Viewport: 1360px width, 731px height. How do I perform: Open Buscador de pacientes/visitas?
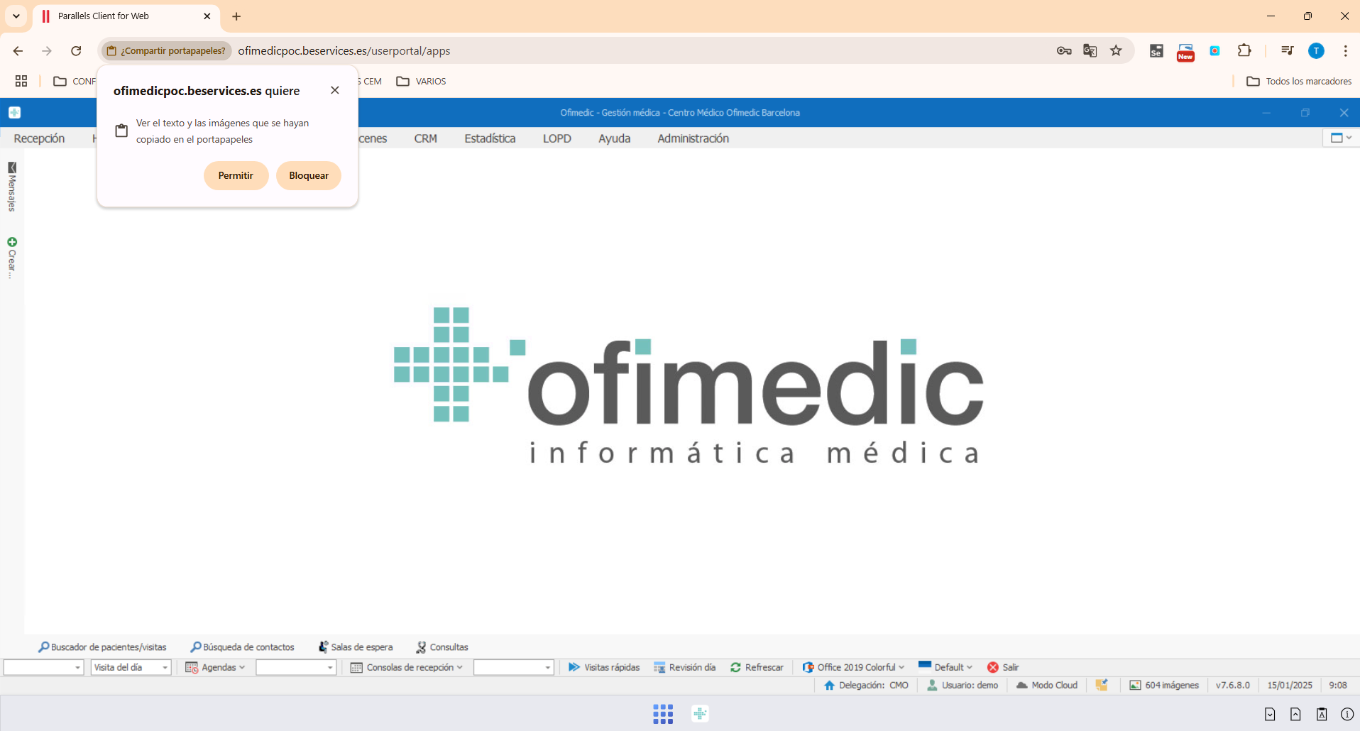coord(103,647)
